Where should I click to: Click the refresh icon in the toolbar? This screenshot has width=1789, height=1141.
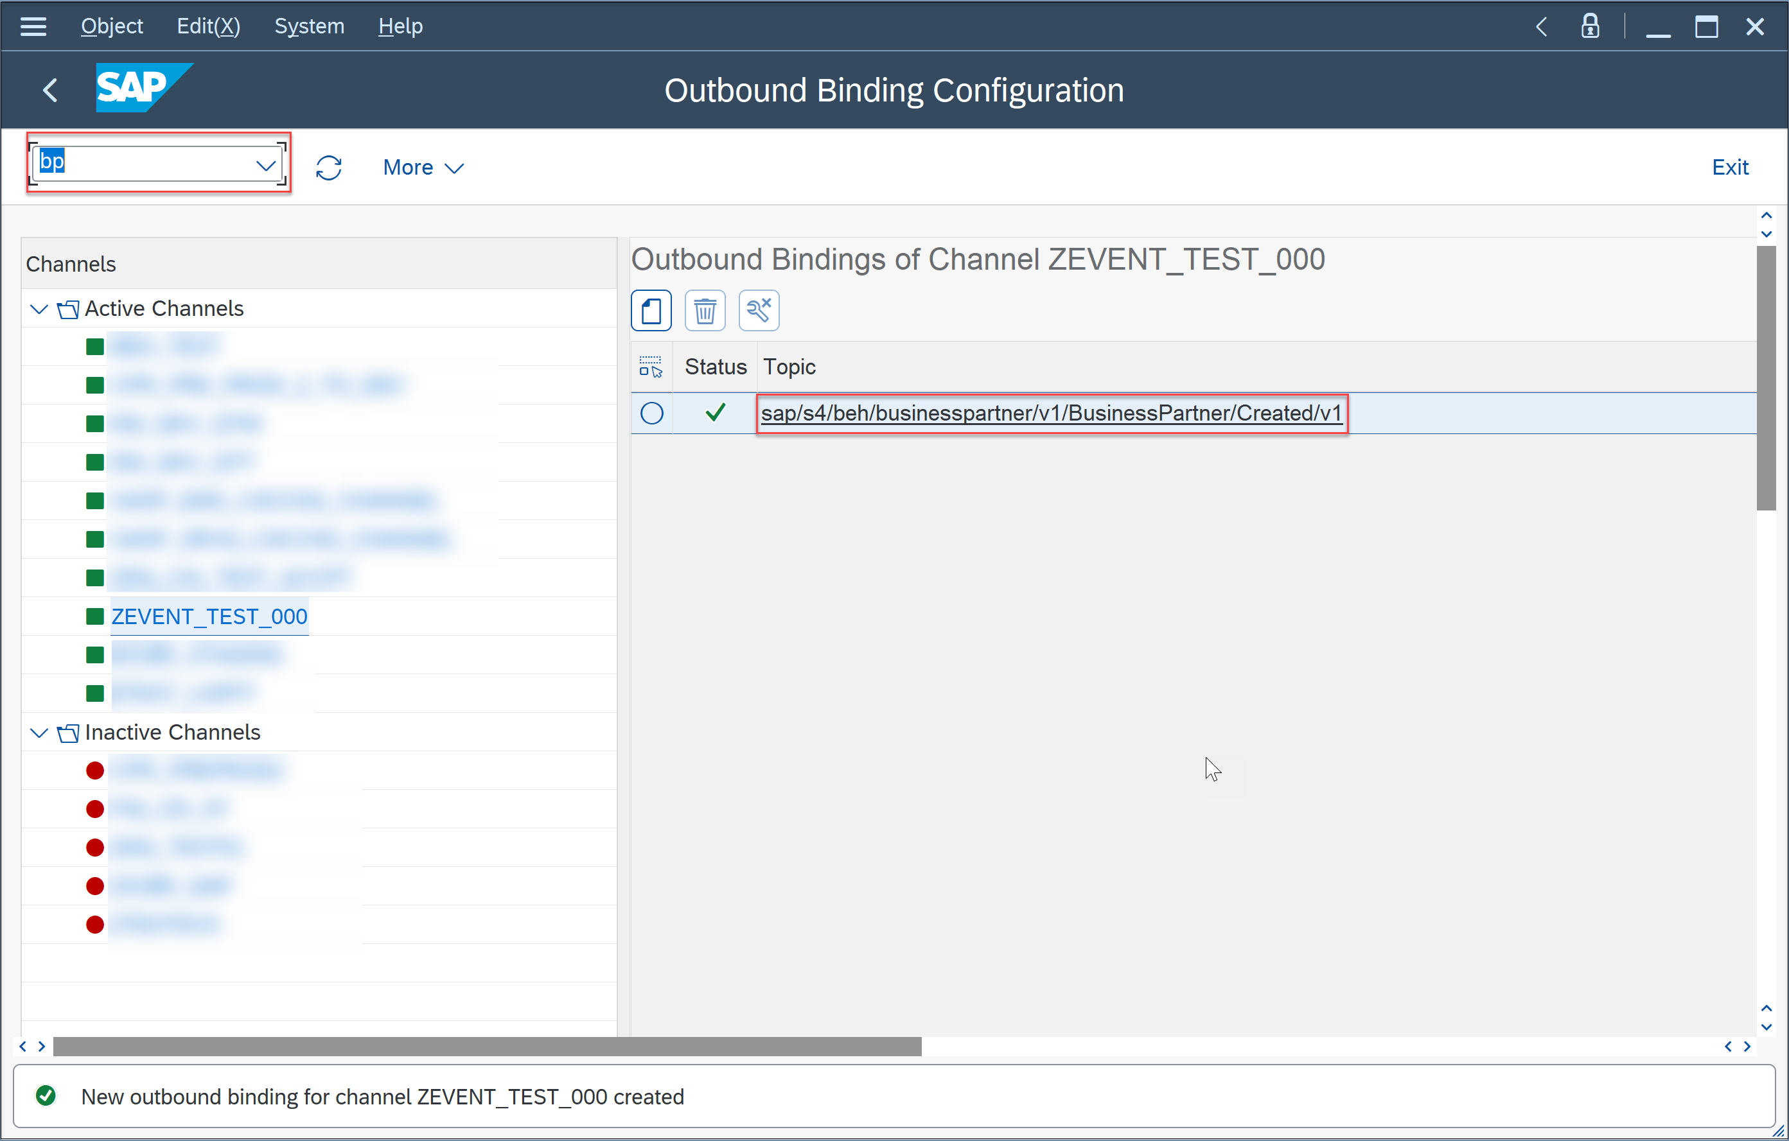coord(328,168)
